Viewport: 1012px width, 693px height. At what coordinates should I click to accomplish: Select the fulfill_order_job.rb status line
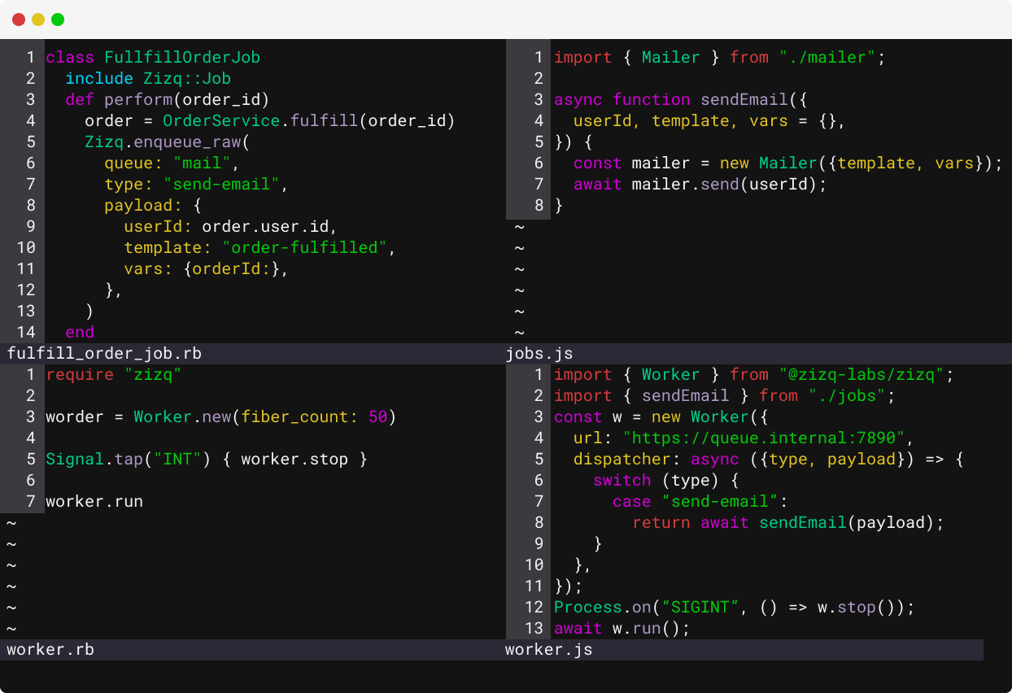253,353
